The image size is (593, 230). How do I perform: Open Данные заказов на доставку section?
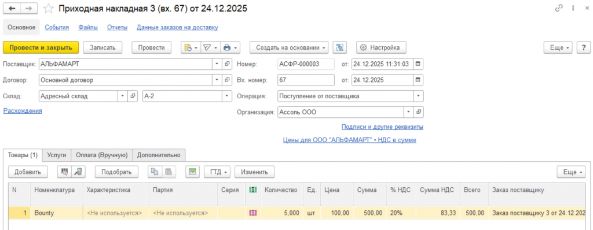(177, 27)
